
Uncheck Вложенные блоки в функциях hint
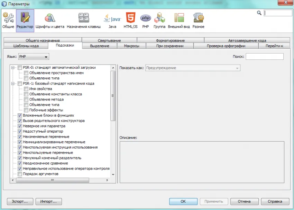(x=20, y=115)
